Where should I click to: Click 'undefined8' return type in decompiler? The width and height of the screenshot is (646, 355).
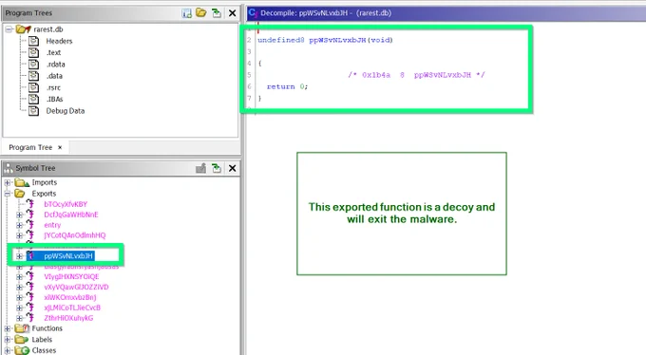pos(281,40)
